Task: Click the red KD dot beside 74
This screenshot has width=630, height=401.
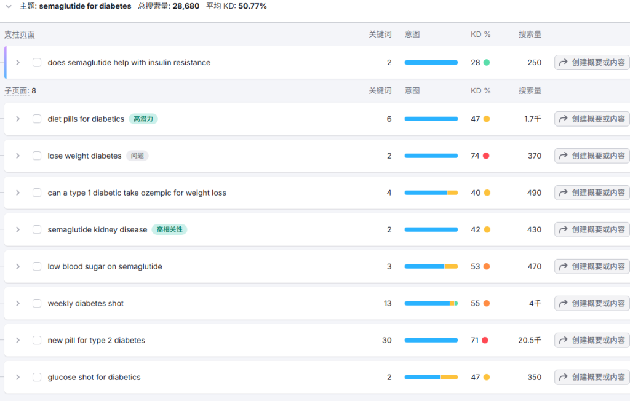Action: pos(486,156)
